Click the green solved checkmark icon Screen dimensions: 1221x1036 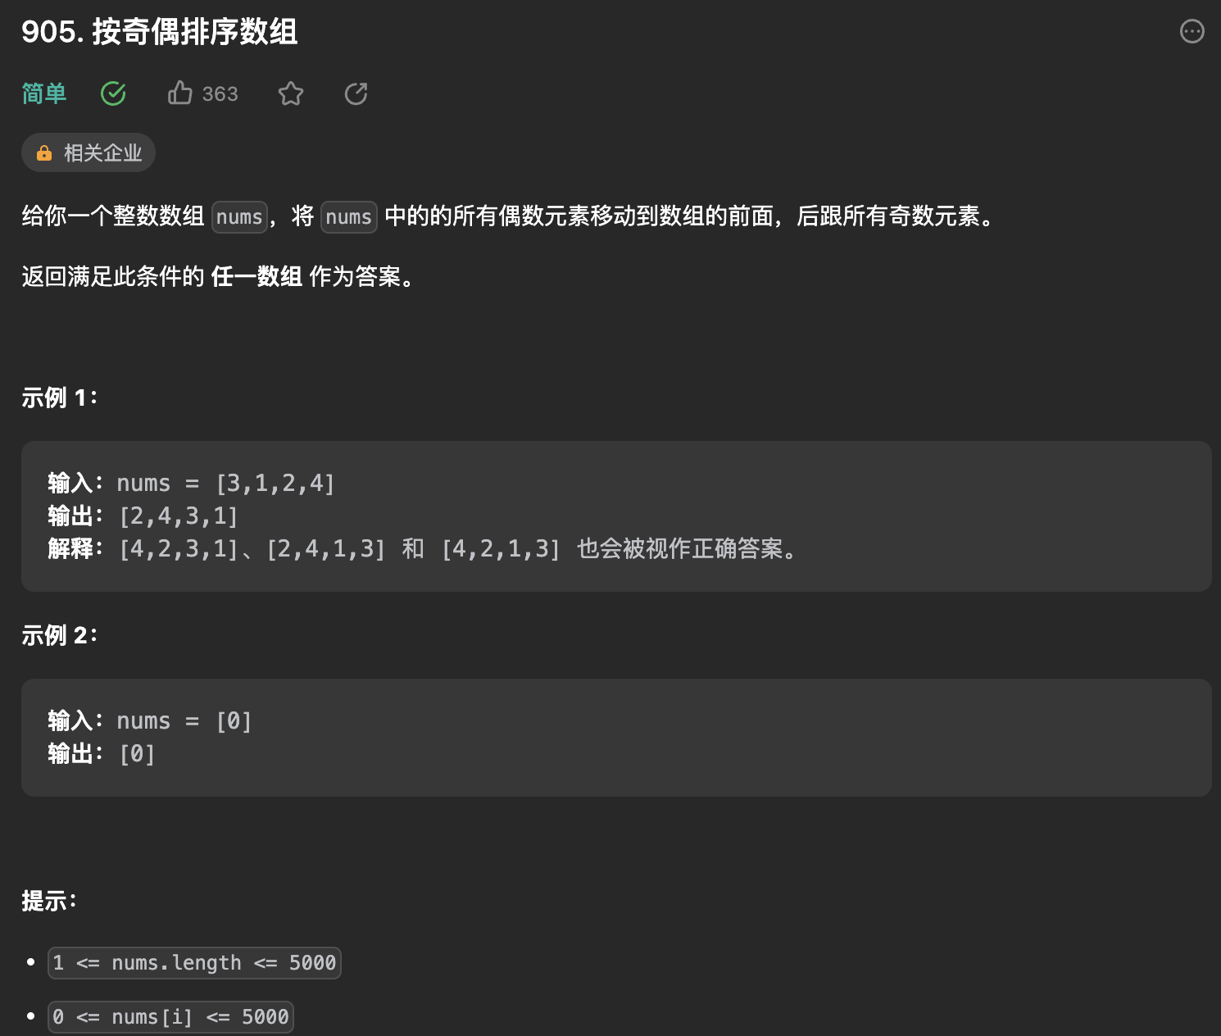point(113,93)
